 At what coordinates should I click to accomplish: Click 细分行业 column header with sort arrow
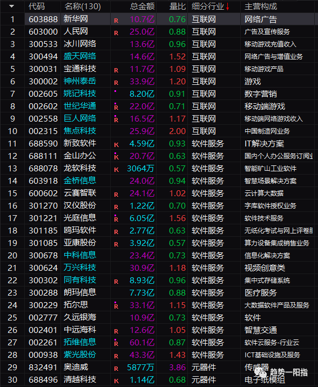pyautogui.click(x=211, y=6)
